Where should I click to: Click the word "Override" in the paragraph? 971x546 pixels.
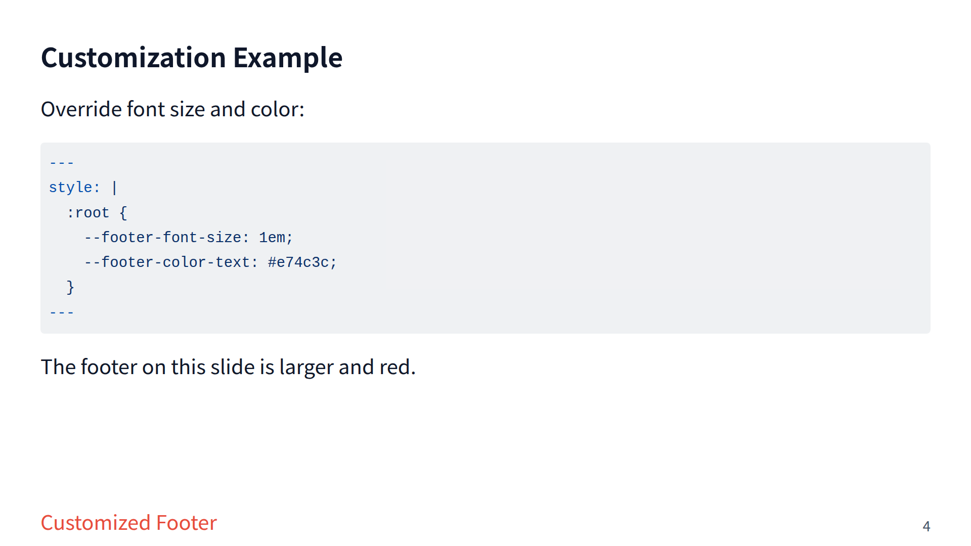[x=81, y=109]
